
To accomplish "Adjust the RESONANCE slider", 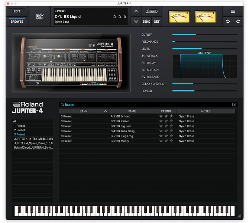I will (x=205, y=42).
